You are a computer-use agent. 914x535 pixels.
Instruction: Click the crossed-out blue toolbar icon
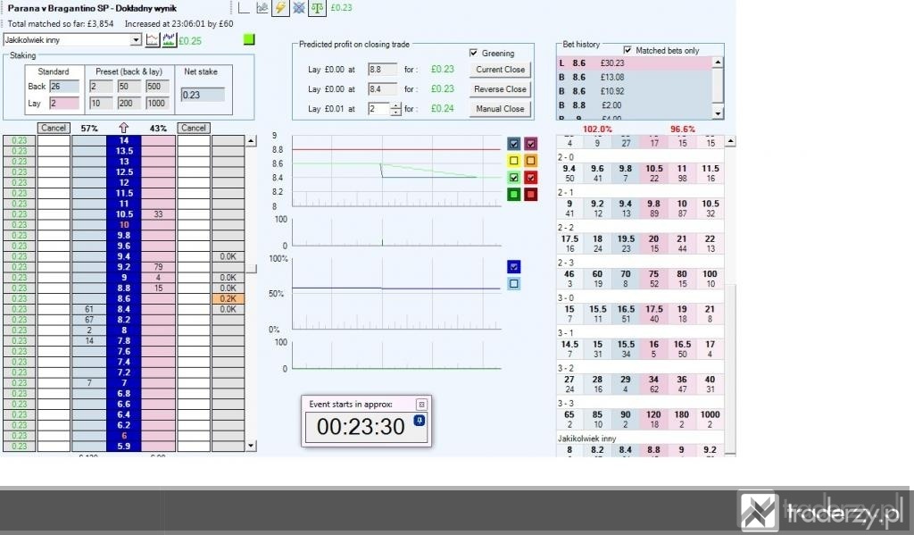coord(298,7)
